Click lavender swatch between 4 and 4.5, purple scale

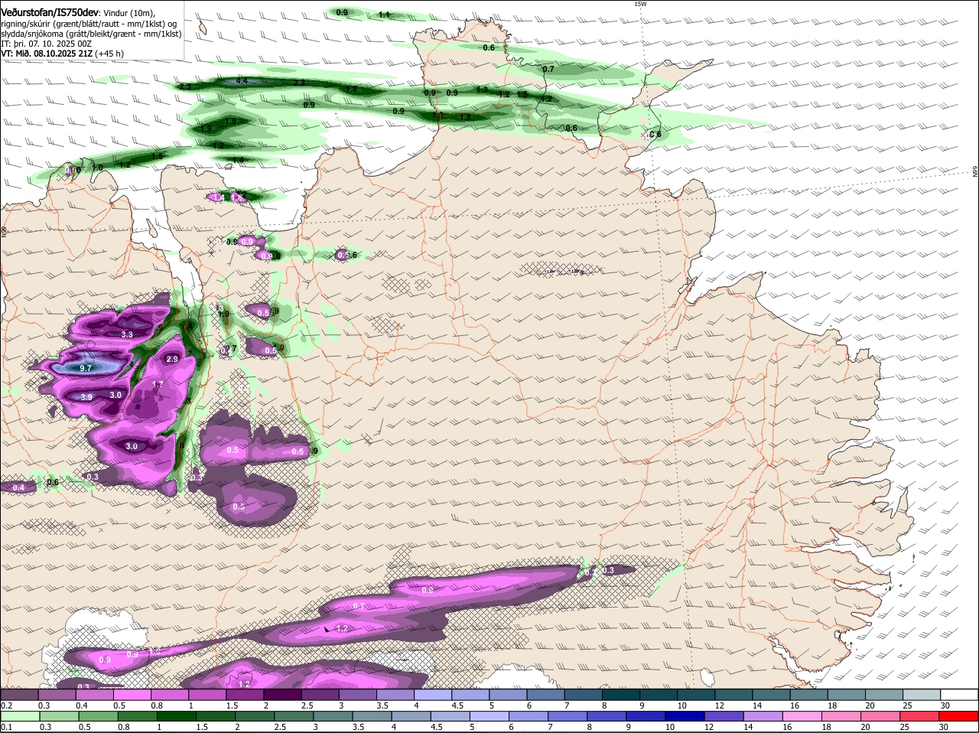(x=433, y=694)
